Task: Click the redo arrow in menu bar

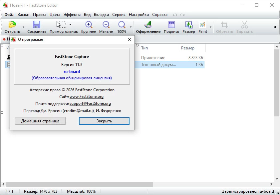Action: pyautogui.click(x=182, y=15)
